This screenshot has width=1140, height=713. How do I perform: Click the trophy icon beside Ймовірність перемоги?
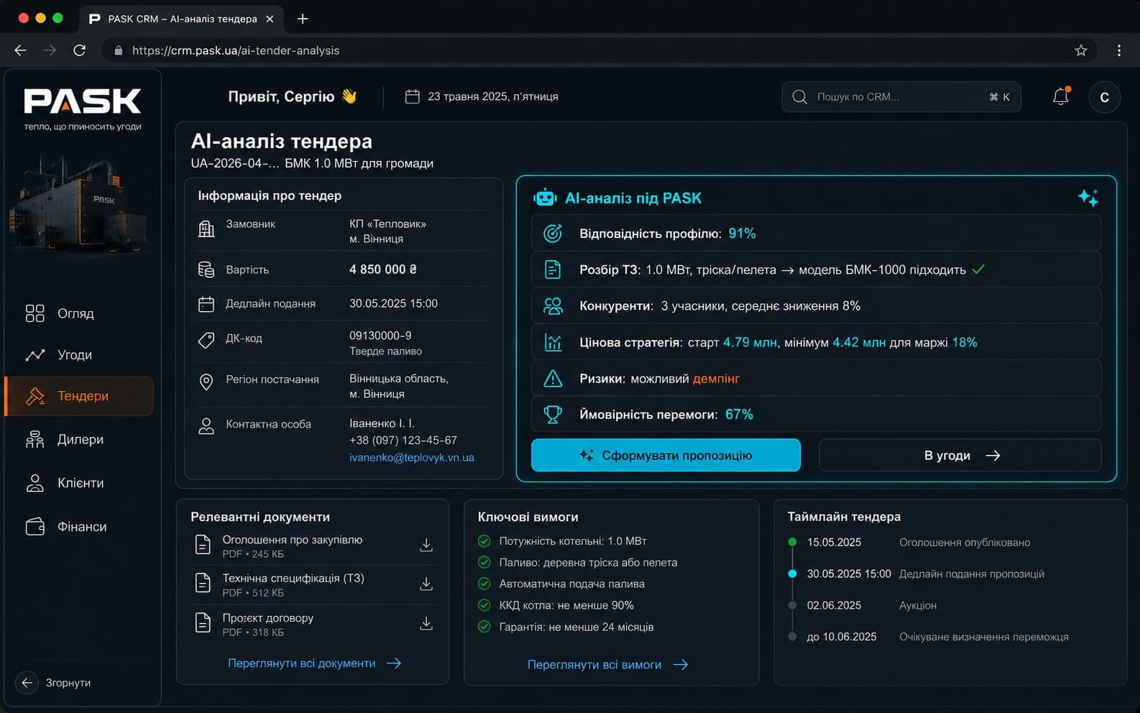pos(553,414)
